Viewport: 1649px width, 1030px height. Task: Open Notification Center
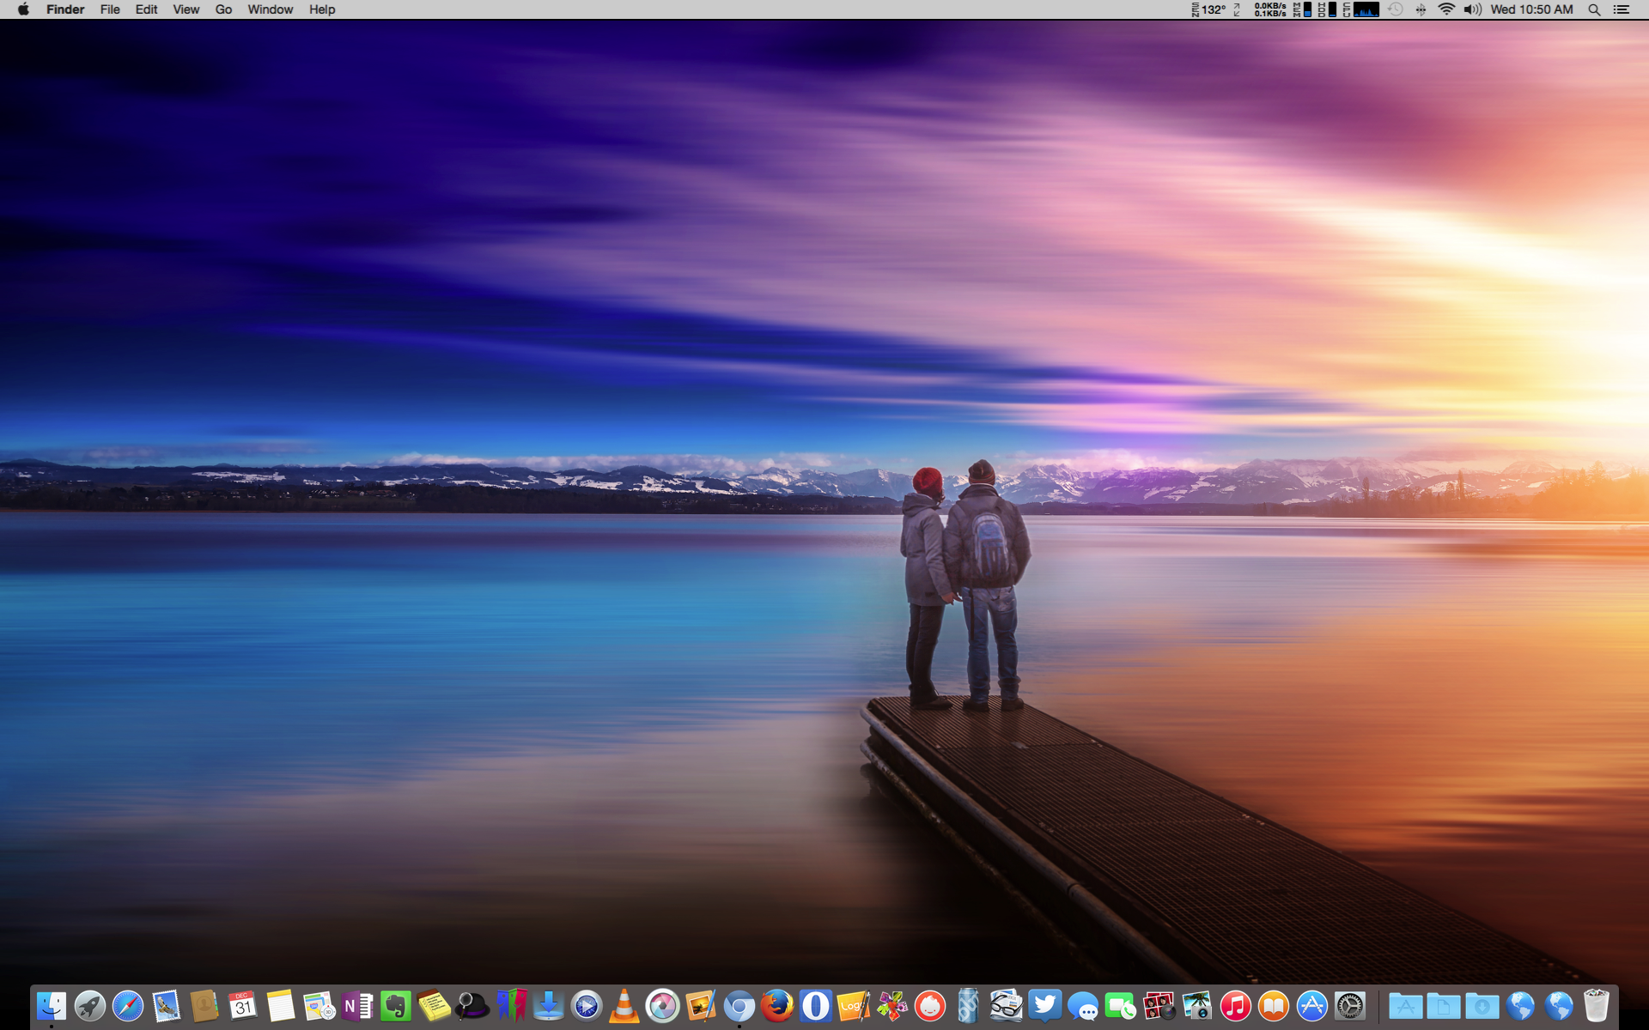[x=1622, y=9]
